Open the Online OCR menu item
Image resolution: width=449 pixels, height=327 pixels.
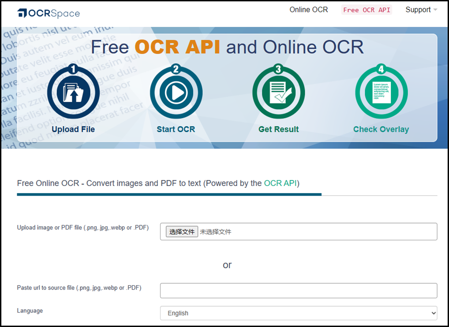point(309,10)
